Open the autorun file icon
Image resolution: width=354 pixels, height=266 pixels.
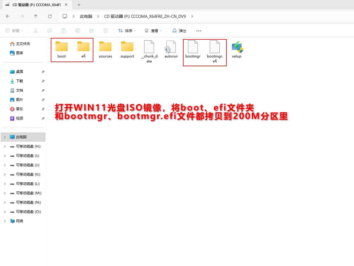(171, 49)
